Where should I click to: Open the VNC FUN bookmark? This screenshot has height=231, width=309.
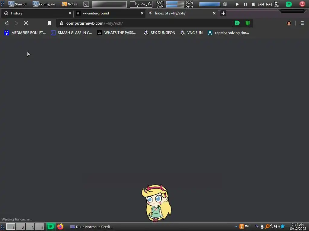(191, 33)
